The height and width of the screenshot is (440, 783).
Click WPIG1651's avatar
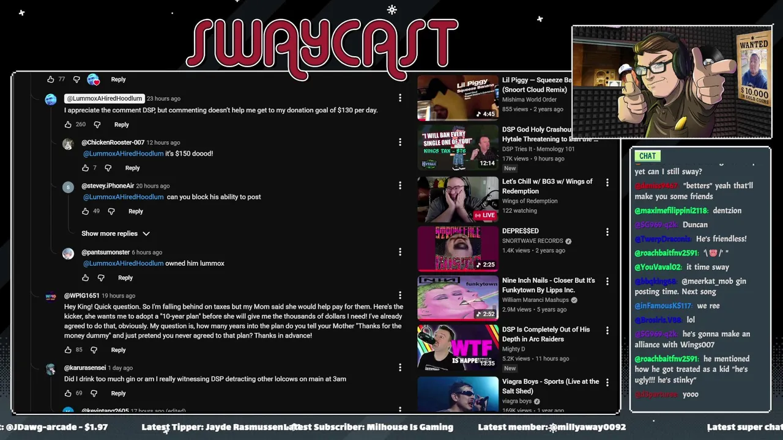pos(51,297)
